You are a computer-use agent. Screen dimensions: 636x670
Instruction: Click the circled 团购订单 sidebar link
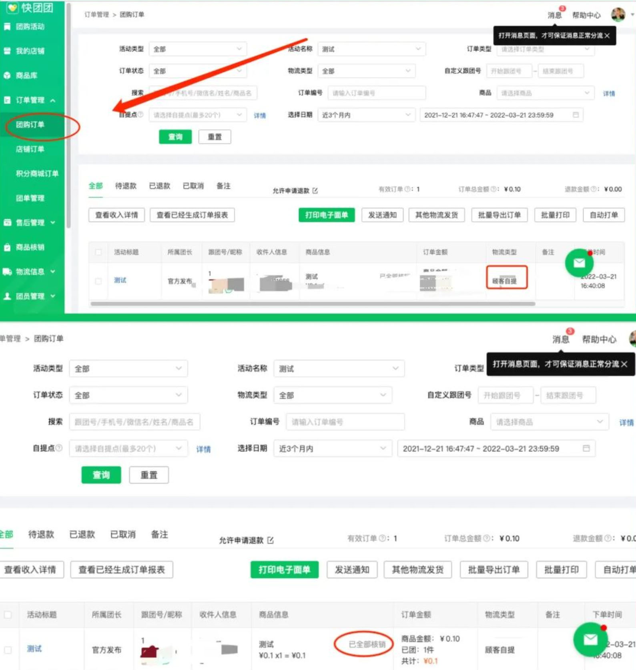click(x=30, y=125)
